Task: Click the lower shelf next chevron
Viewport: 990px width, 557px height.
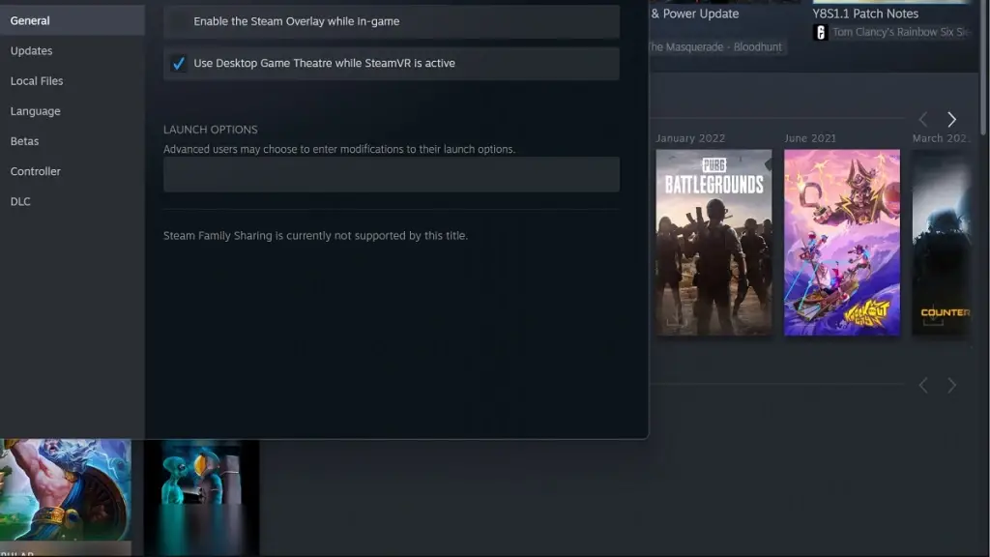Action: (951, 385)
